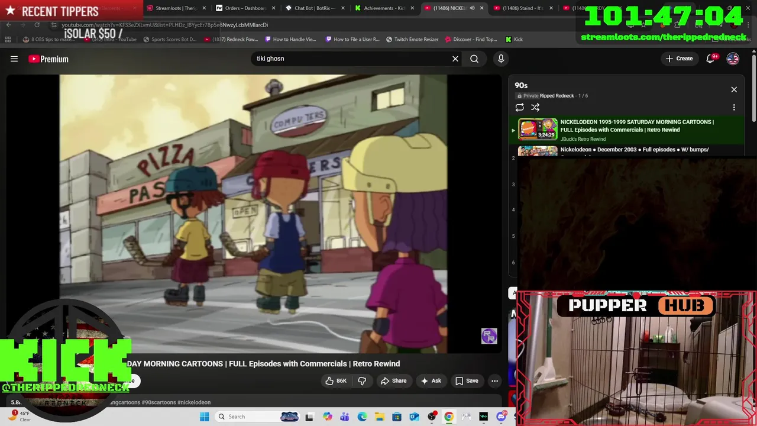Open YouTube notifications bell
The width and height of the screenshot is (757, 426).
click(x=711, y=58)
